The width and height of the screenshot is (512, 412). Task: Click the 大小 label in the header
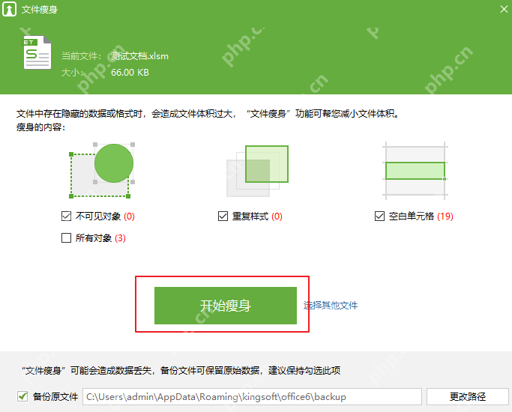tap(72, 73)
